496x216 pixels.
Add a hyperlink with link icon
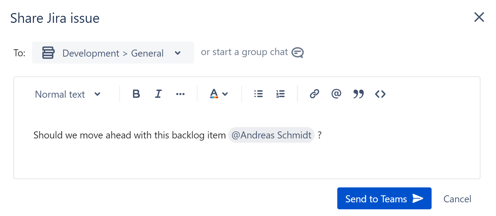point(314,94)
